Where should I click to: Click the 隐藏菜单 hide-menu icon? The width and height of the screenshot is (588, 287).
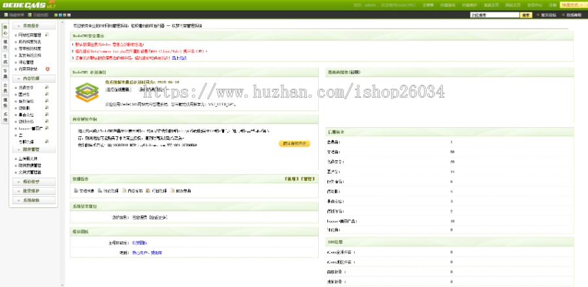(6, 15)
